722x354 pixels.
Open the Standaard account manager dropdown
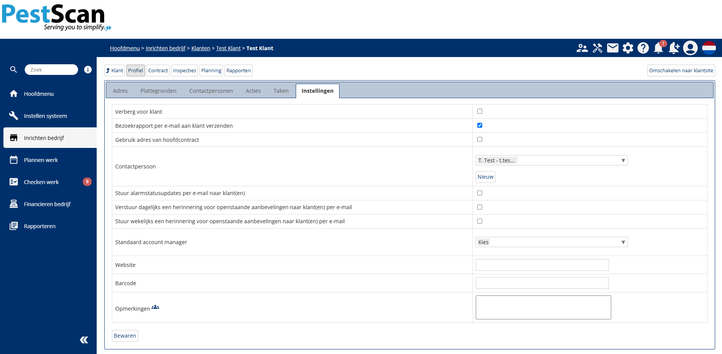551,242
